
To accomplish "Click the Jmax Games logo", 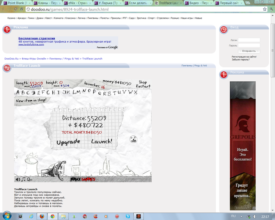I will [84, 179].
